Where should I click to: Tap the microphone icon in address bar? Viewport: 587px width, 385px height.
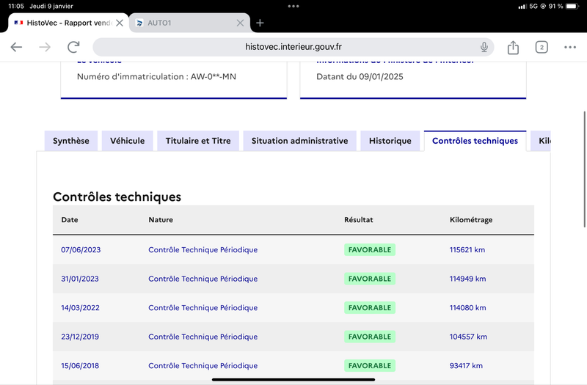(484, 47)
